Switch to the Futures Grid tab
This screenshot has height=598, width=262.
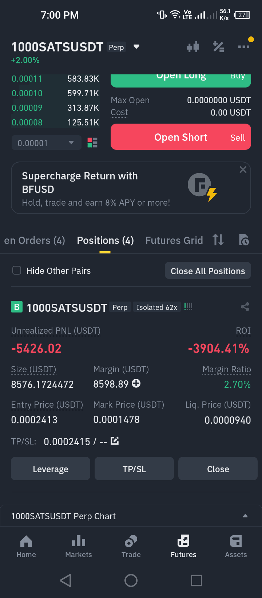click(x=174, y=240)
